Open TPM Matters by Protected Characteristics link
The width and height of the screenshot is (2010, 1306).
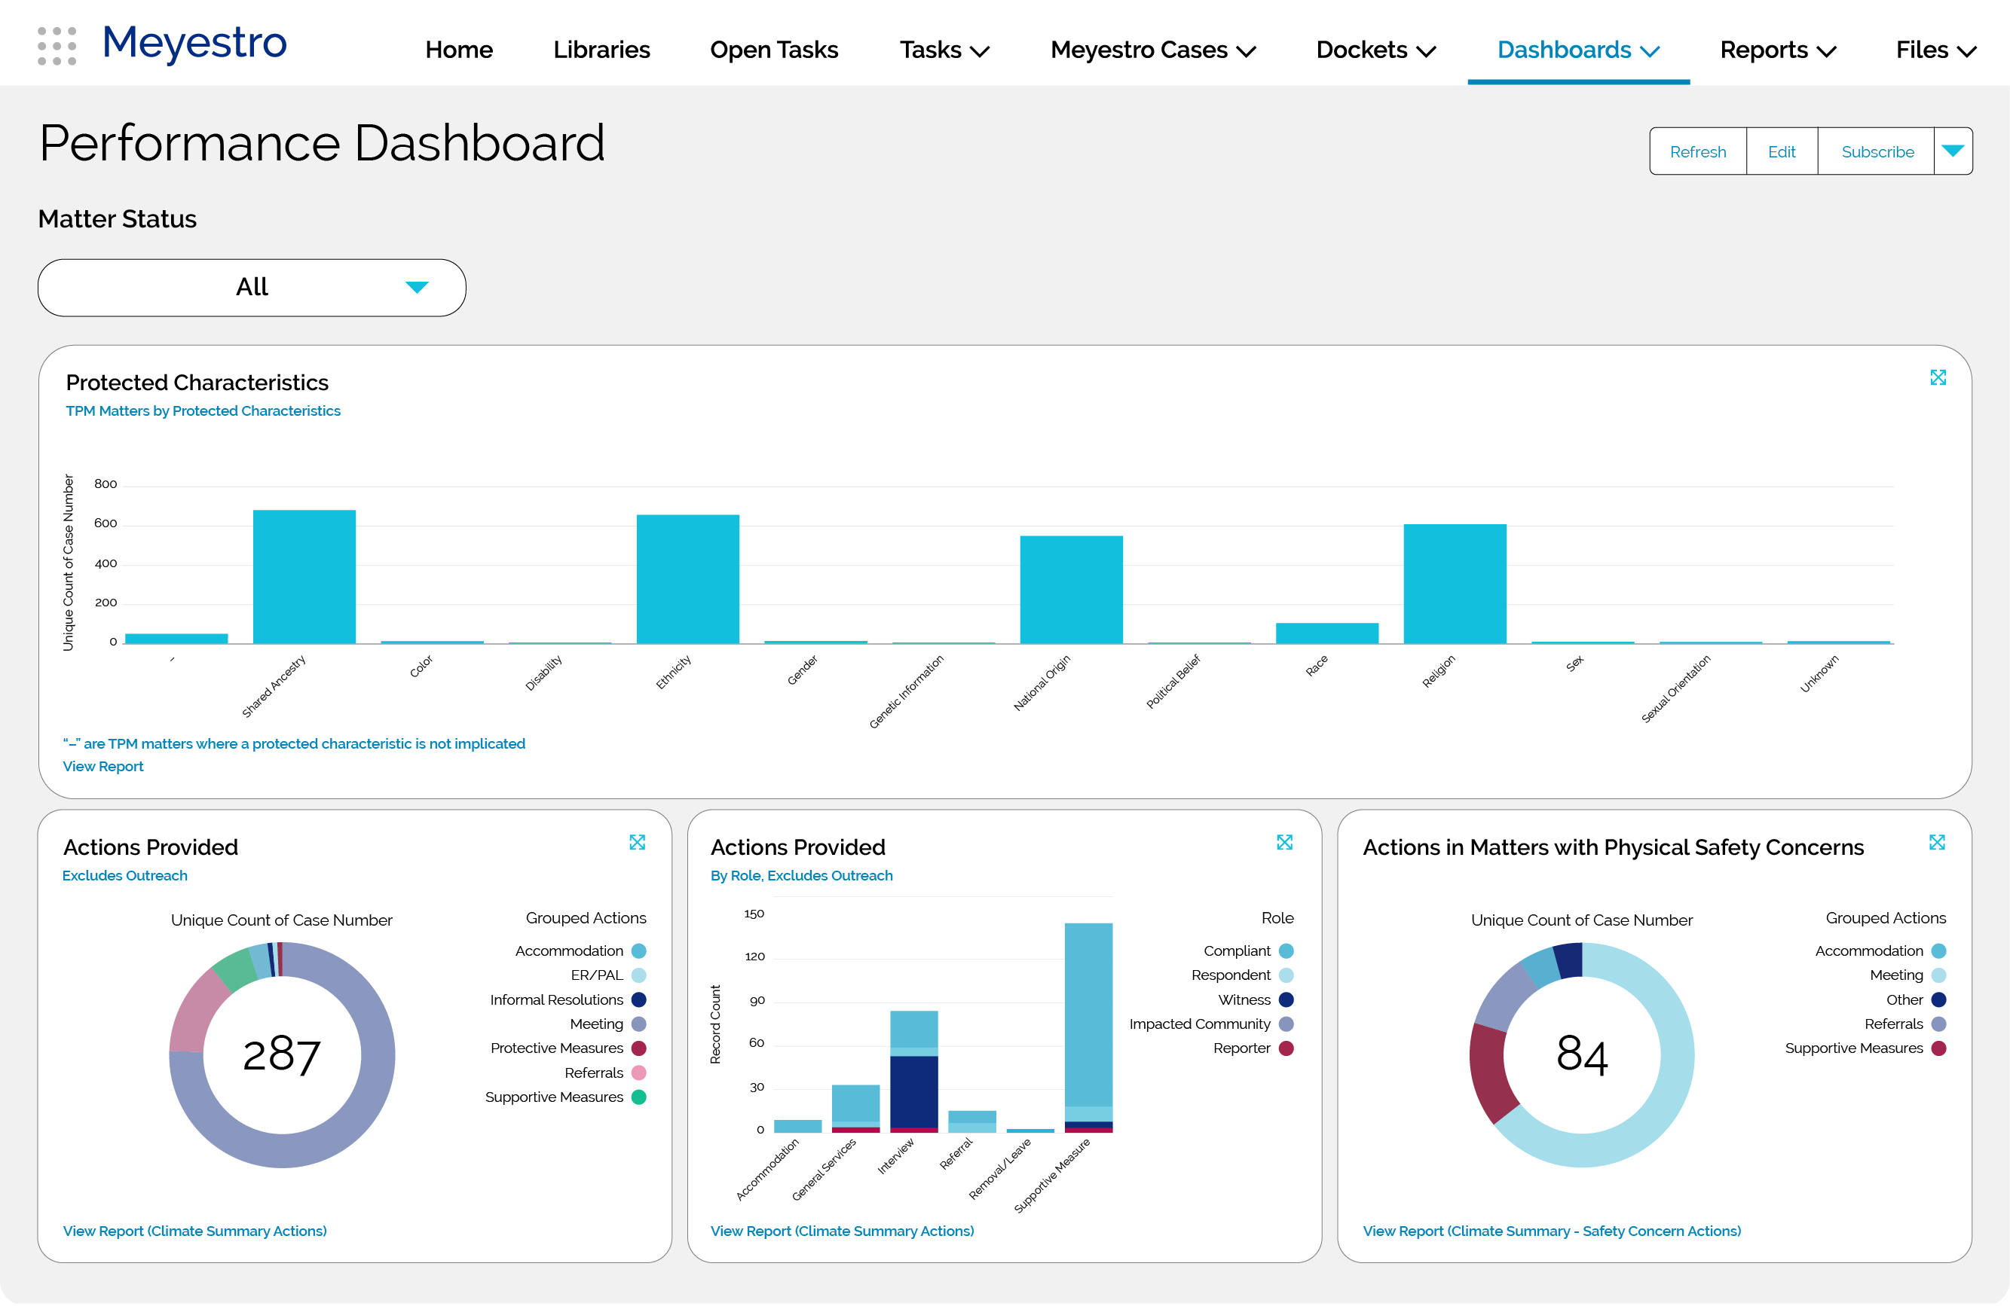(x=203, y=411)
